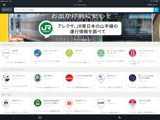Tap the docomo signal indicator
The image size is (160, 120).
(x=5, y=1)
